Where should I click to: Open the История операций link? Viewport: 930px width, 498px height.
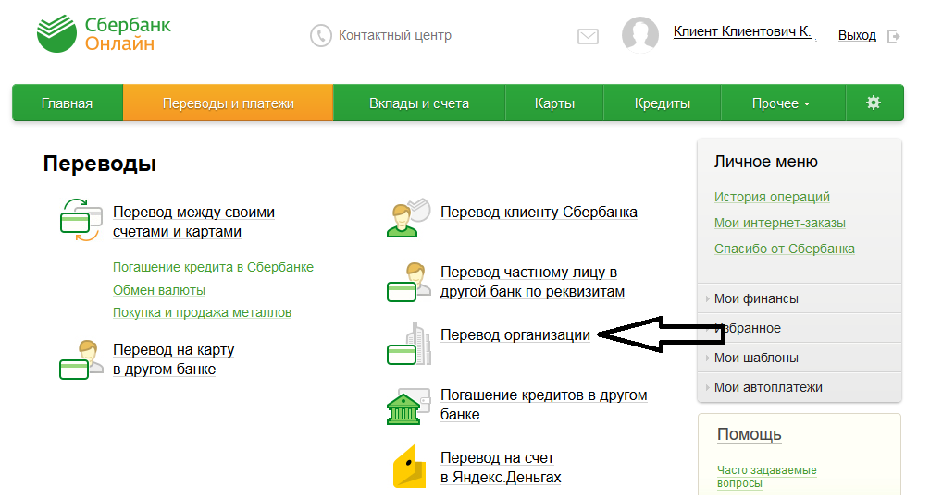coord(772,197)
